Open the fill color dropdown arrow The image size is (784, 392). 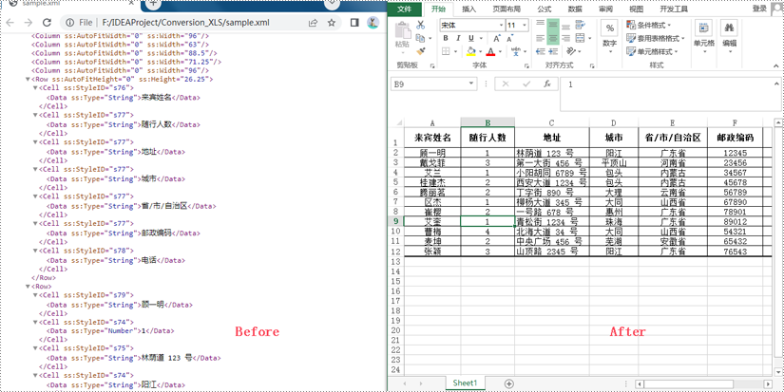(x=480, y=51)
